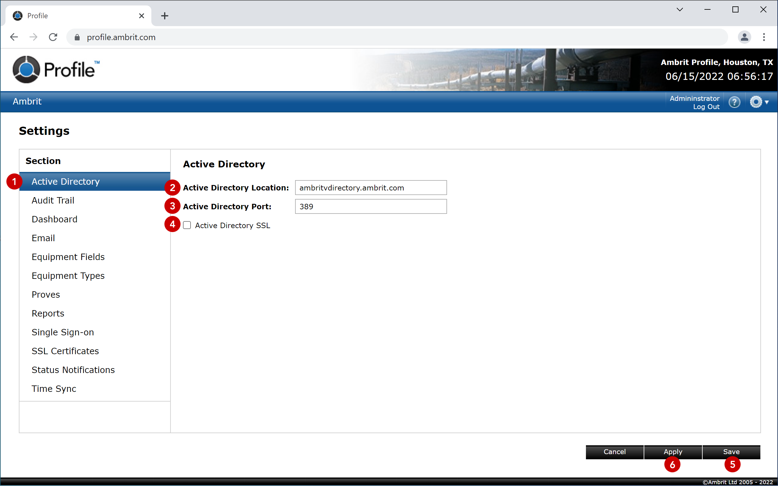Enable the Active Directory SSL checkbox
Screen dimensions: 778x486
[187, 225]
